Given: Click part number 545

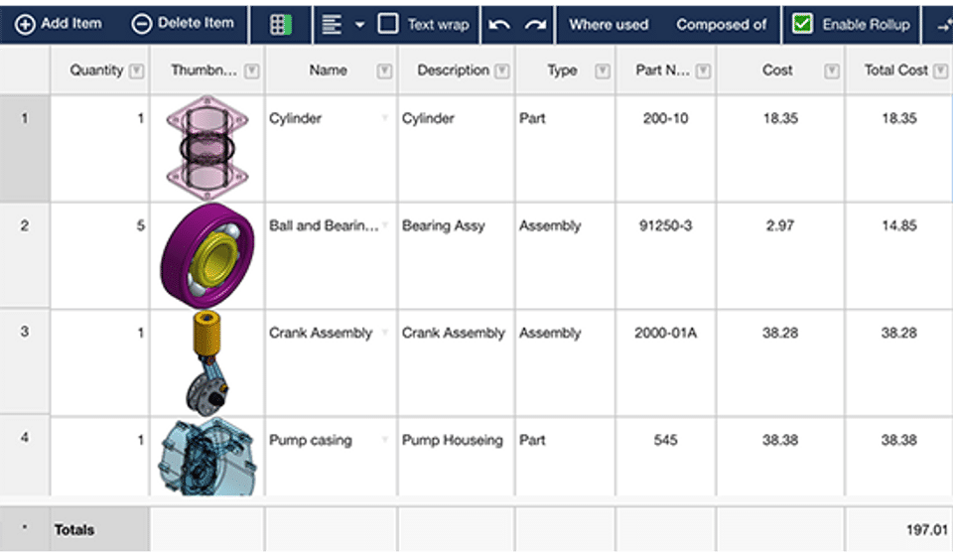Looking at the screenshot, I should tap(665, 440).
